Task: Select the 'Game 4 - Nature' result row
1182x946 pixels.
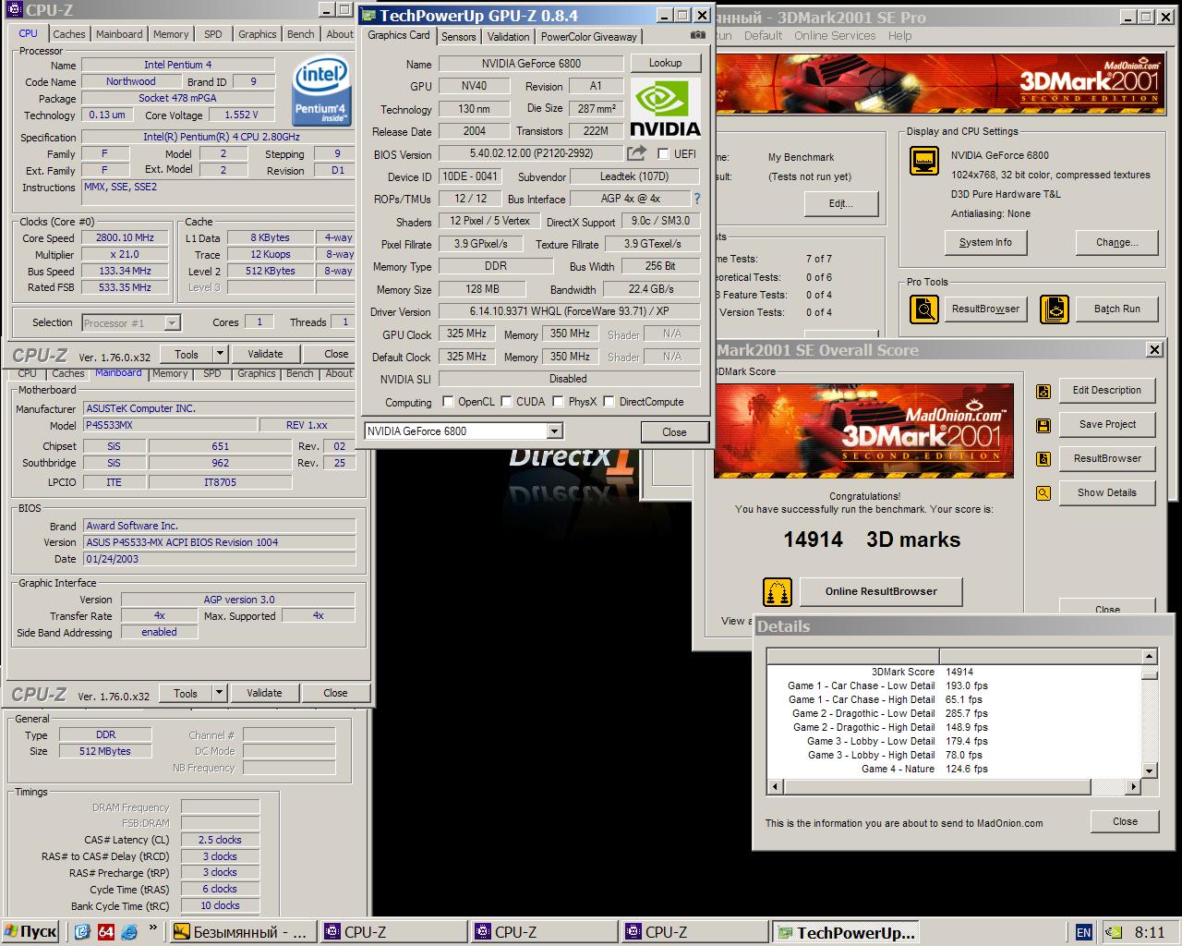Action: (x=955, y=769)
